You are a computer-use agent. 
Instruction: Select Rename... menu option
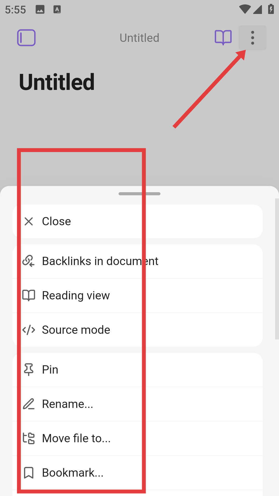click(138, 404)
